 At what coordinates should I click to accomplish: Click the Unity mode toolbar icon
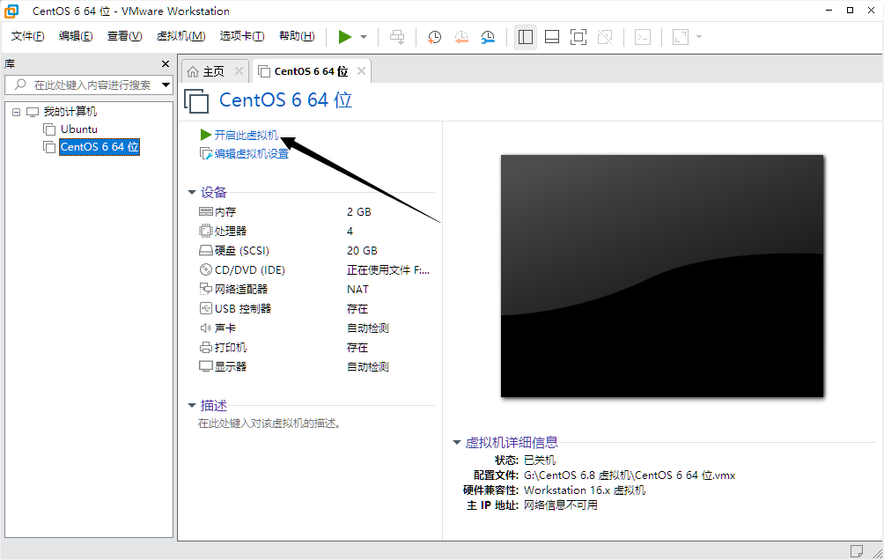pos(605,37)
